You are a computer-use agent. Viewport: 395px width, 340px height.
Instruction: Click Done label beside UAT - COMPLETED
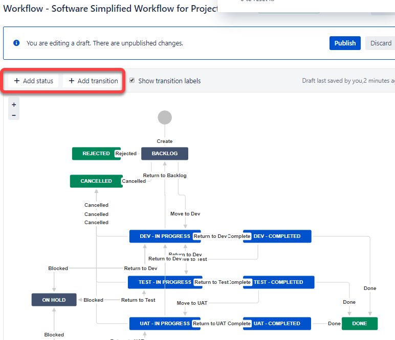point(334,324)
